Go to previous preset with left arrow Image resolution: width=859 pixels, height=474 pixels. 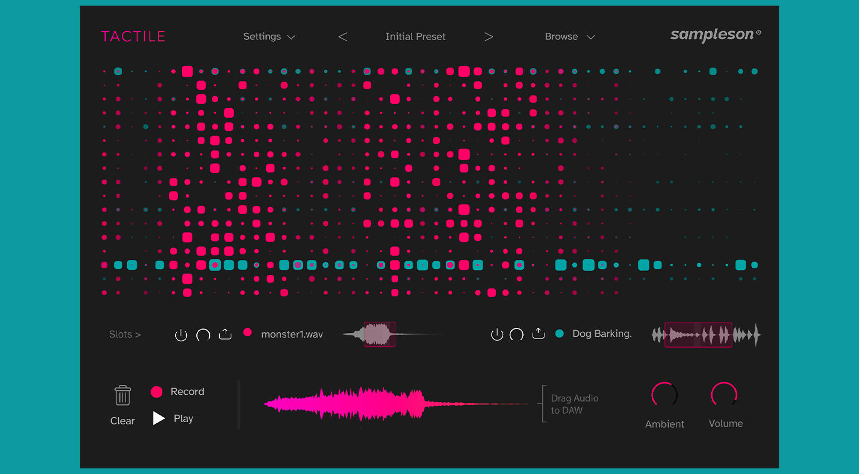[x=342, y=37]
